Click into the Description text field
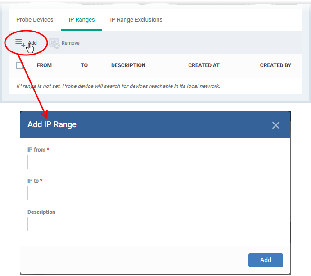 click(155, 224)
